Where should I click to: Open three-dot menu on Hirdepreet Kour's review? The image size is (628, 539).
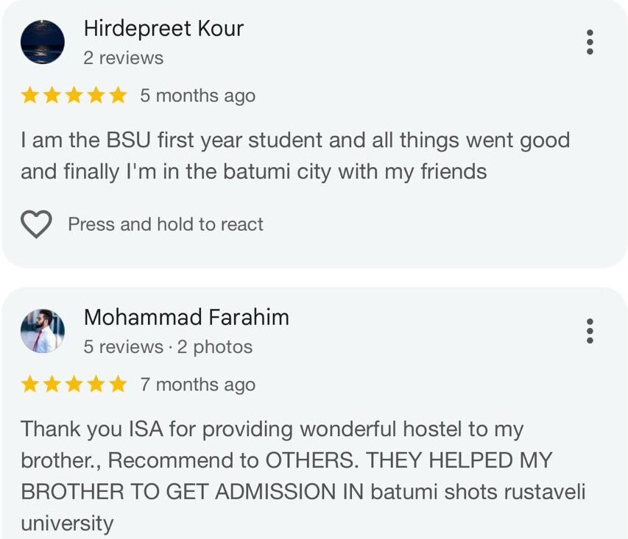(x=590, y=42)
